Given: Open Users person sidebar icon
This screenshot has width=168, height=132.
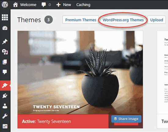Looking at the screenshot, I should (x=5, y=106).
